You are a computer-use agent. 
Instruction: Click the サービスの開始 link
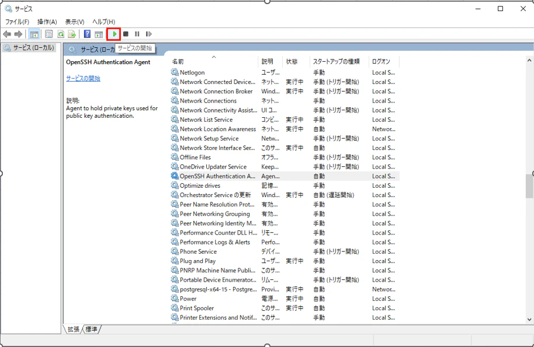(x=83, y=79)
